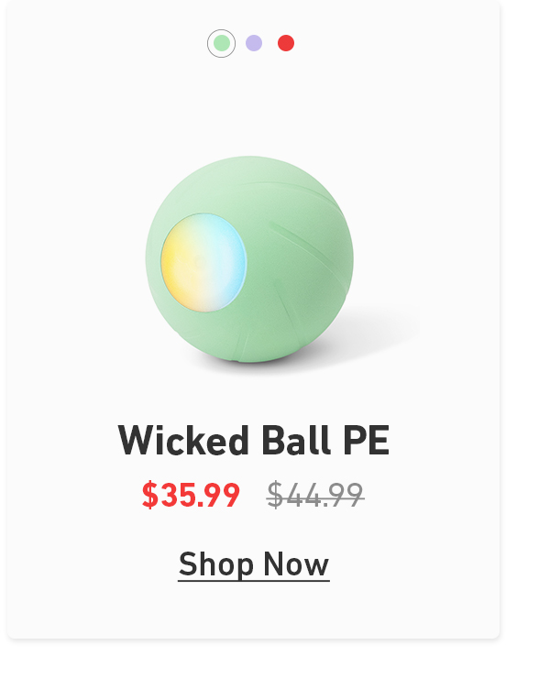Switch product color to red
Screen dimensions: 550x689
coord(286,43)
